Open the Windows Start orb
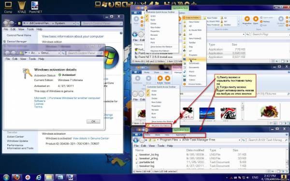This screenshot has width=290, height=181. coord(6,178)
